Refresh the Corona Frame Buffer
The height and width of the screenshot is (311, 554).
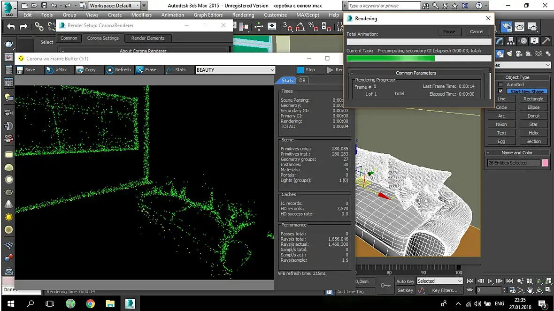pyautogui.click(x=118, y=70)
